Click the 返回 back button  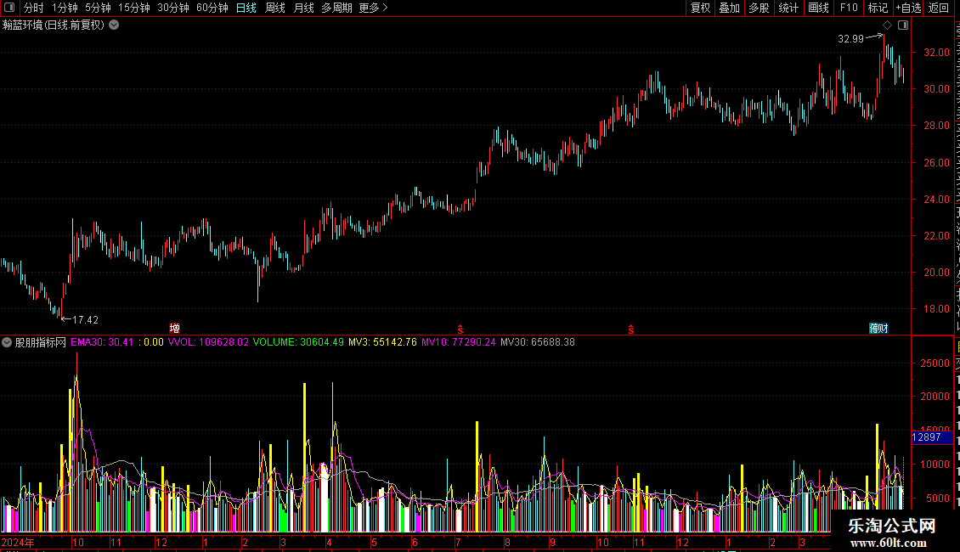point(938,8)
